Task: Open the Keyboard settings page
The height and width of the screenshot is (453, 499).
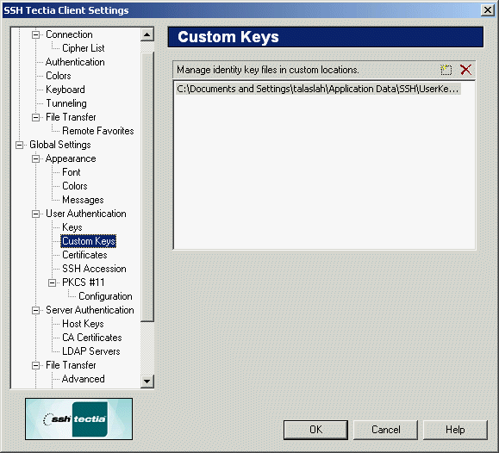Action: 65,90
